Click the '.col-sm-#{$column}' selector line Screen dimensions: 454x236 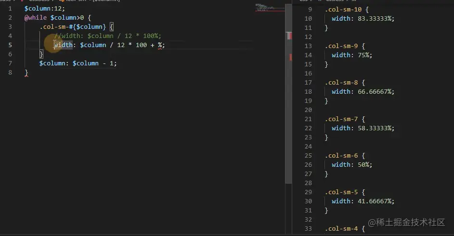tap(77, 27)
